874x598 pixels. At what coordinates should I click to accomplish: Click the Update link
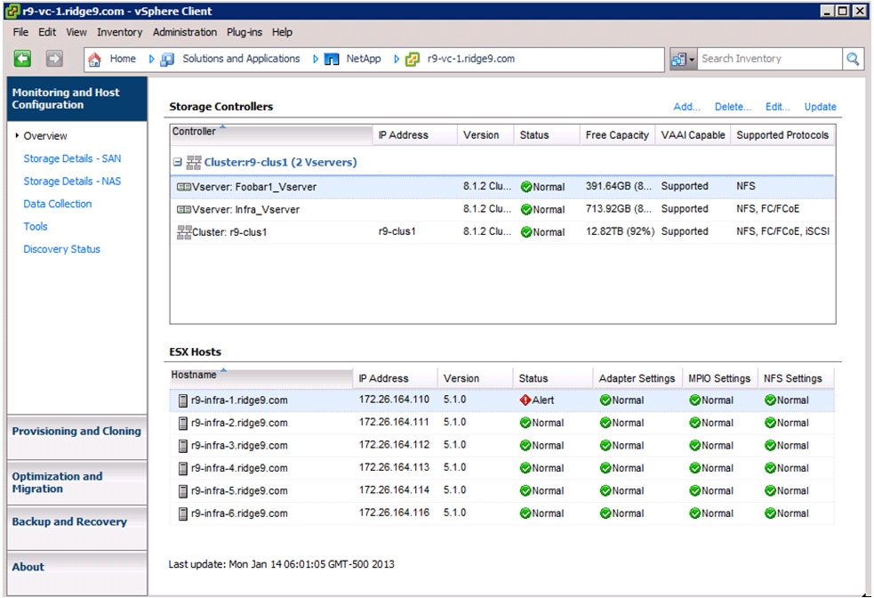pyautogui.click(x=821, y=107)
